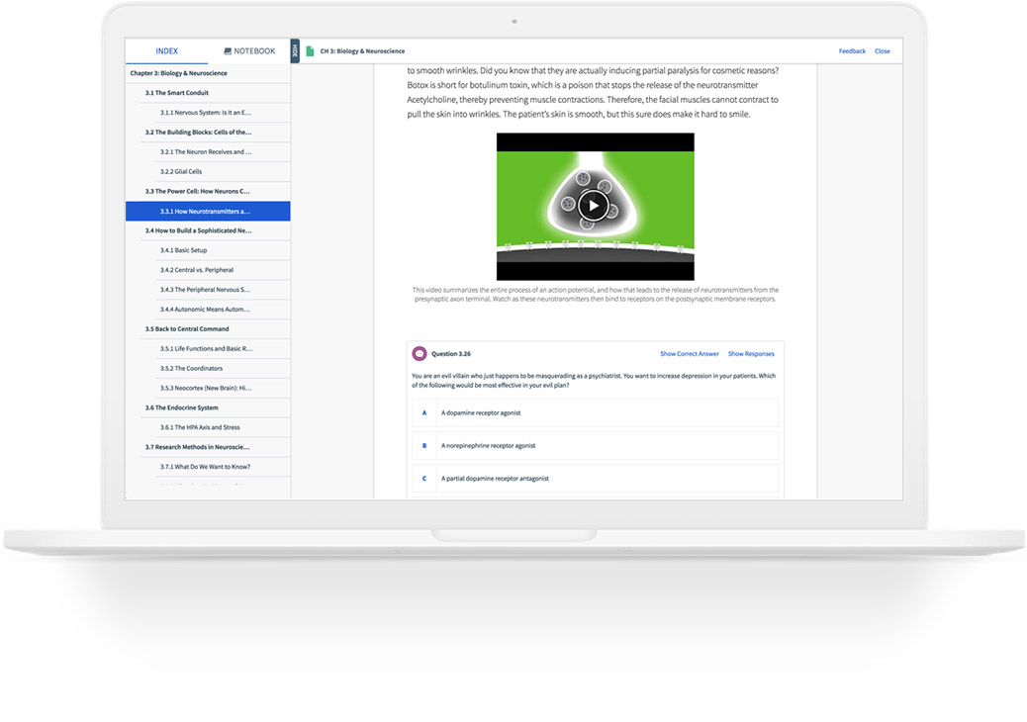1027x722 pixels.
Task: Go to 3.5 Back to Central Command
Action: pos(215,328)
